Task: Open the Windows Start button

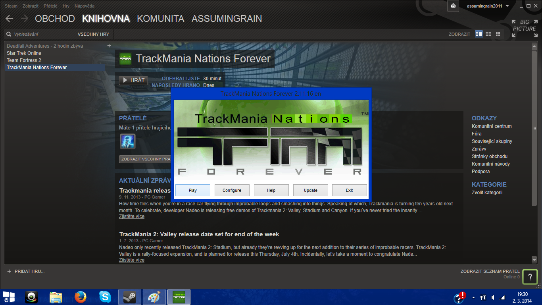Action: pyautogui.click(x=9, y=297)
